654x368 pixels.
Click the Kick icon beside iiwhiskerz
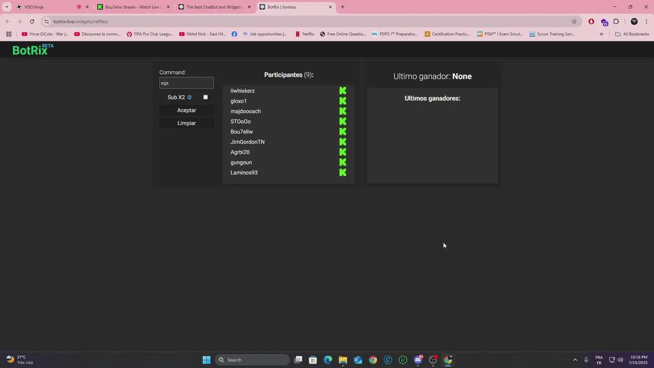(x=343, y=90)
